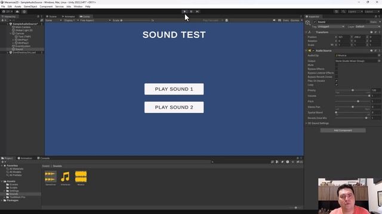This screenshot has height=214, width=382.
Task: Click the global search magnifier icon
Action: coord(343,11)
